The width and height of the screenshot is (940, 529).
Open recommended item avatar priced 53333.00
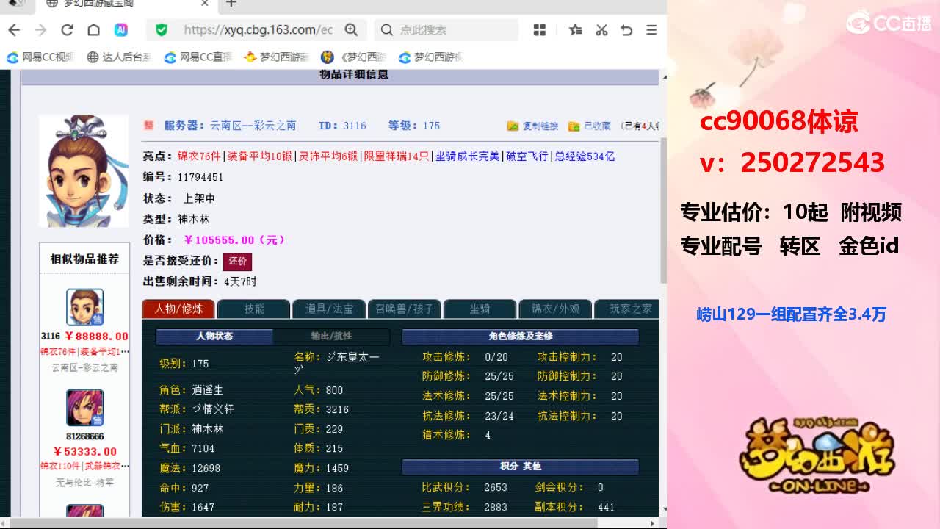coord(85,408)
